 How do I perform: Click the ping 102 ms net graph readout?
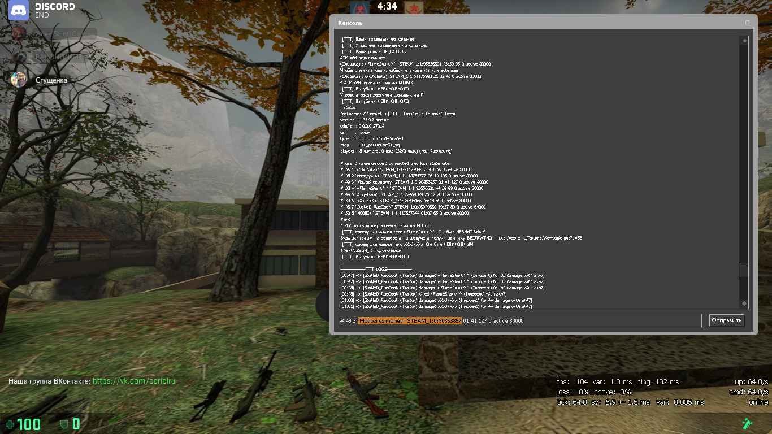[x=658, y=382]
